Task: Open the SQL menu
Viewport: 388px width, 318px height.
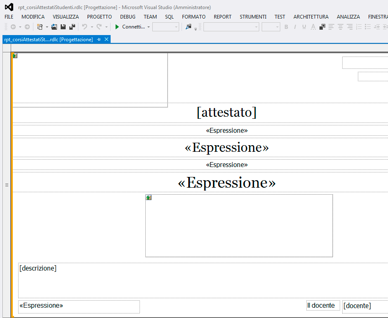Action: pos(169,17)
